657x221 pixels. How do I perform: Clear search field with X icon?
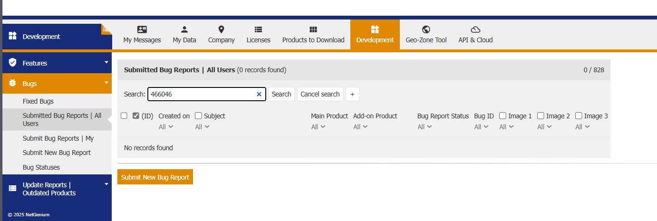(259, 94)
